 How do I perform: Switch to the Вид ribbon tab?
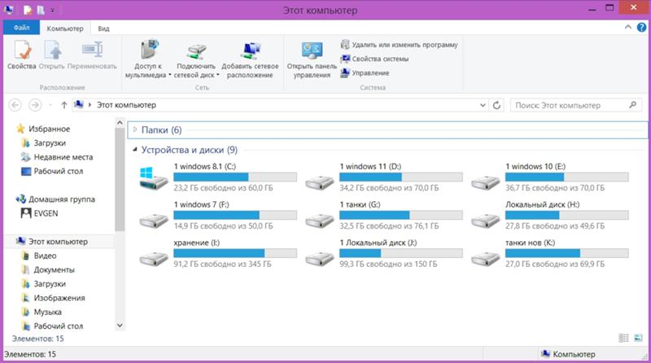(103, 28)
